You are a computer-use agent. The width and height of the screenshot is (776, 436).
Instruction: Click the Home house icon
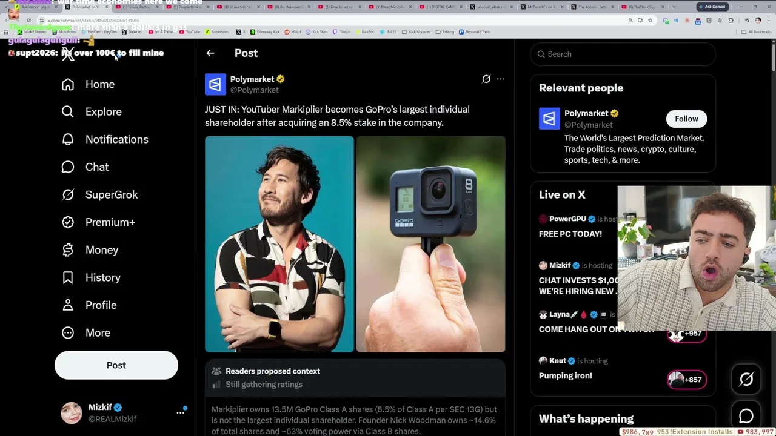click(68, 84)
